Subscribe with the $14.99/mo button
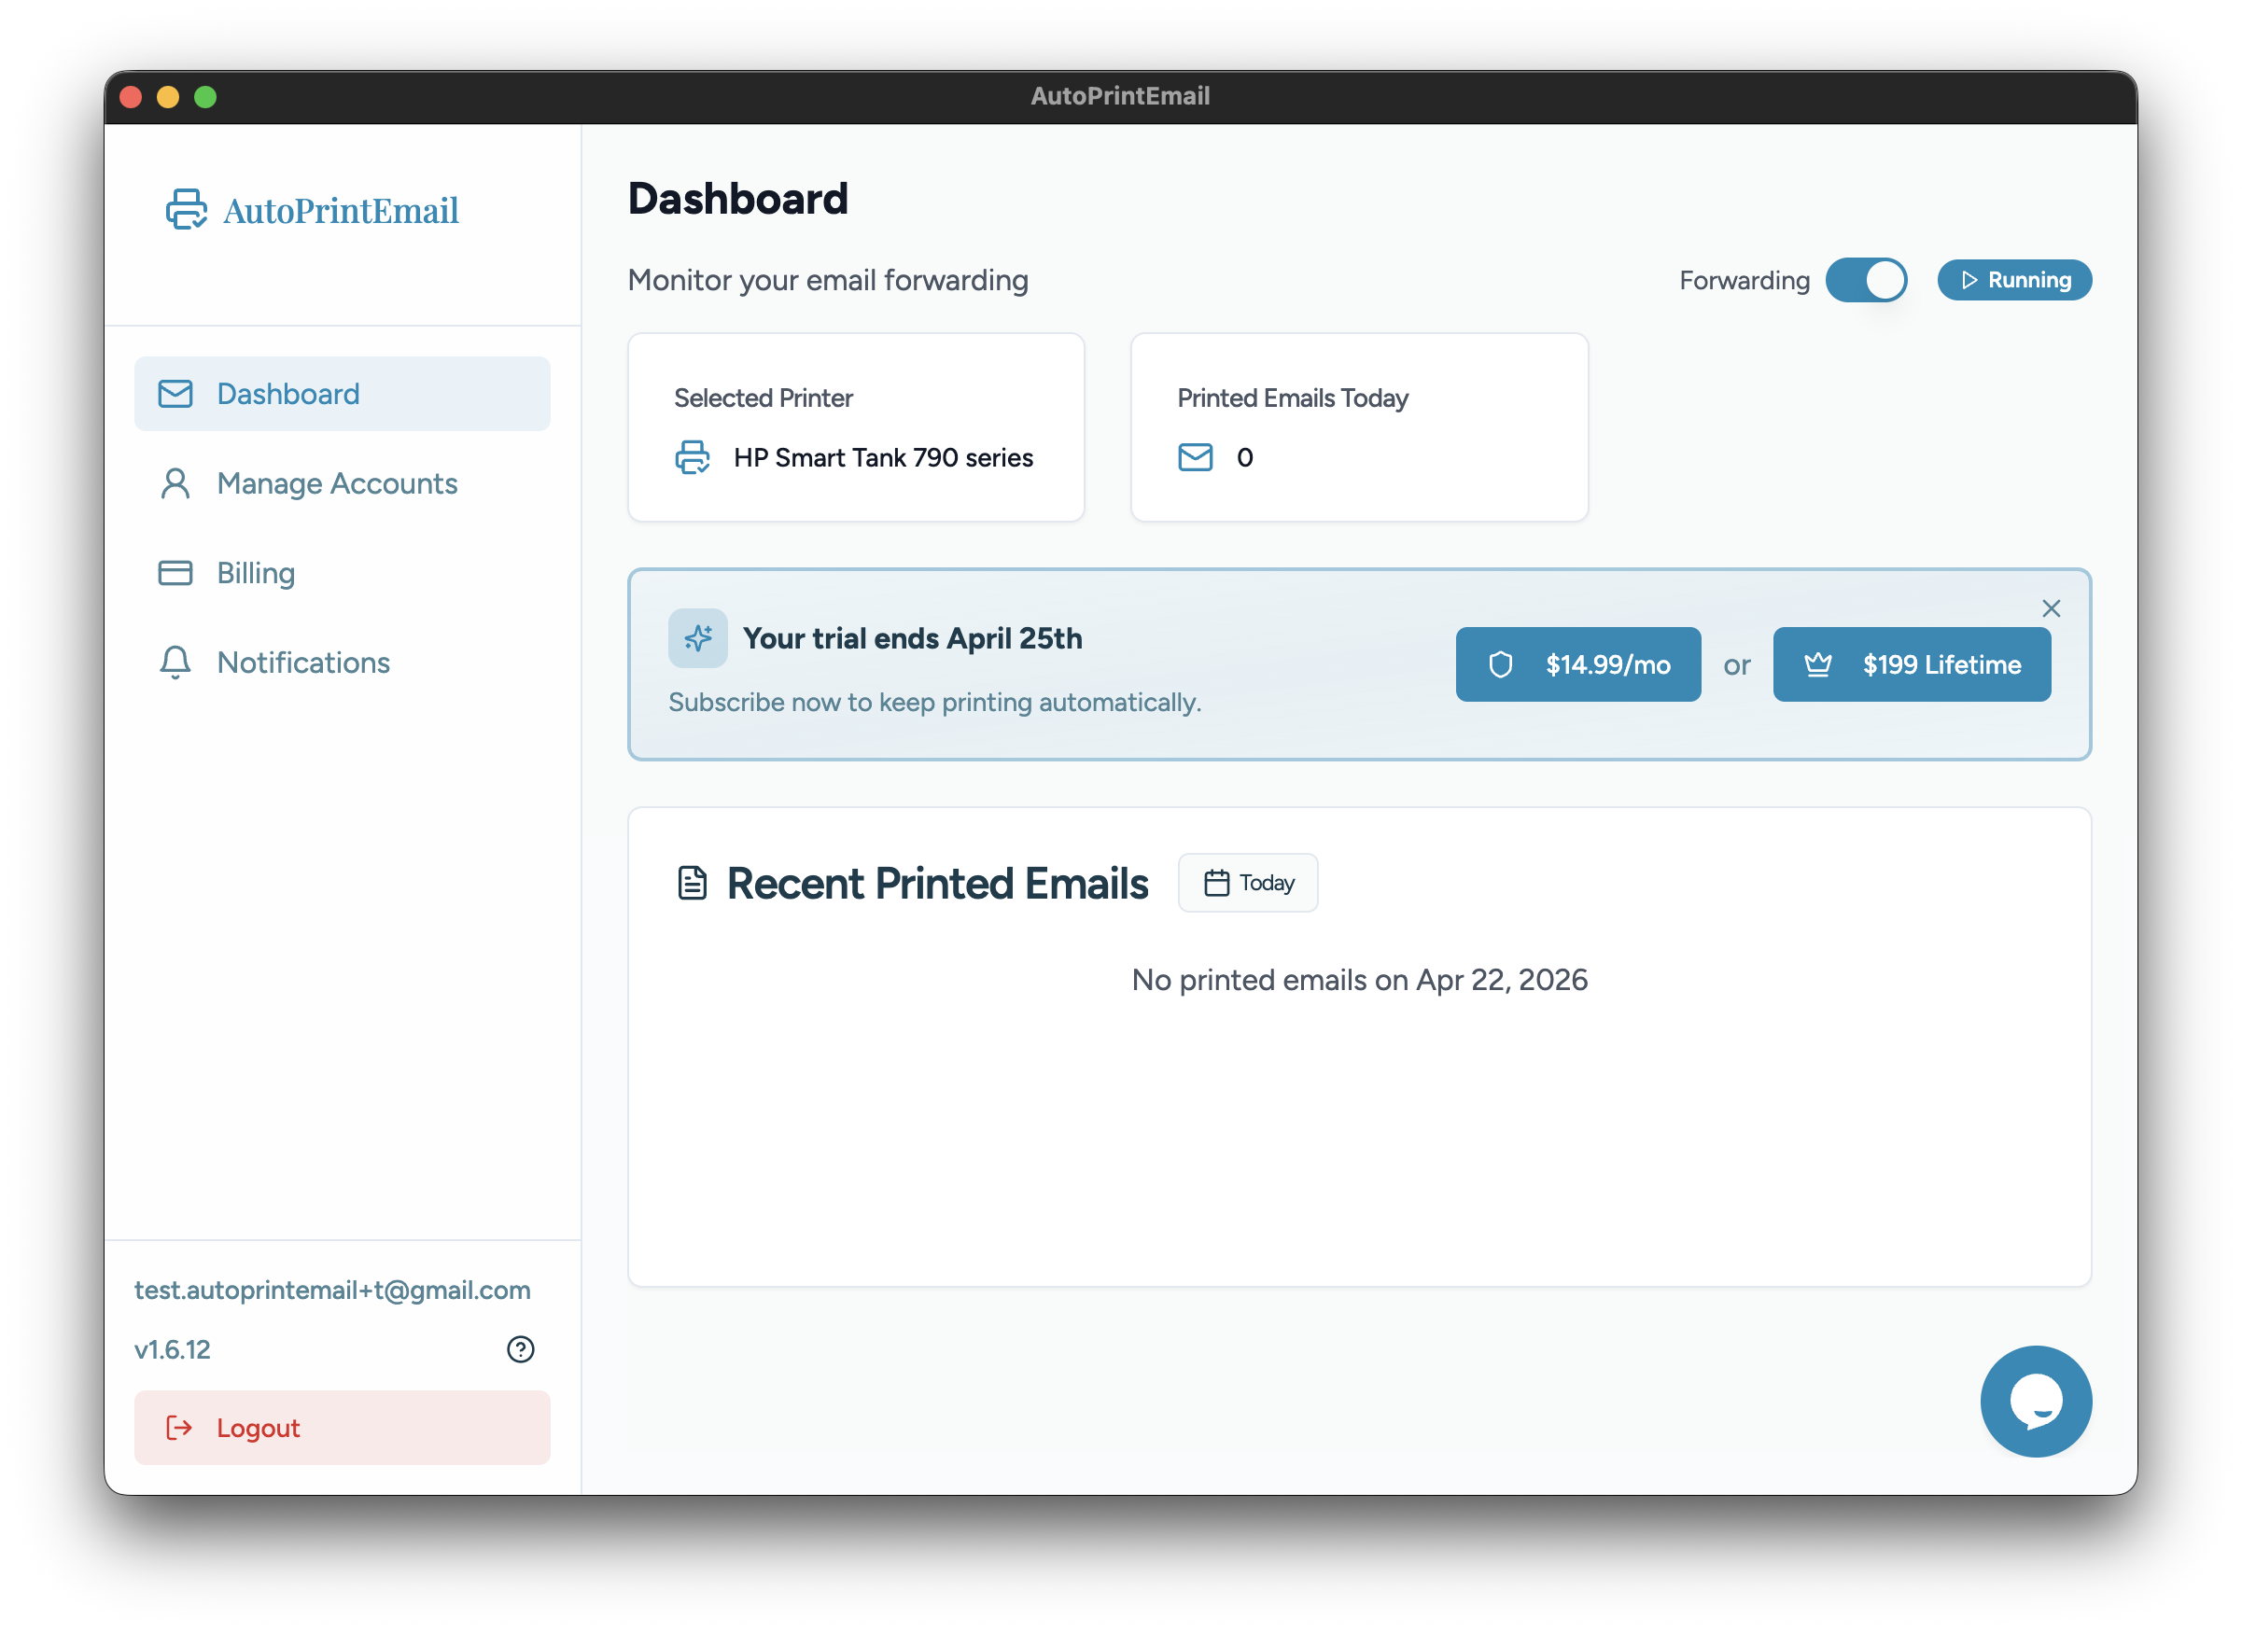This screenshot has height=1633, width=2242. (x=1577, y=664)
